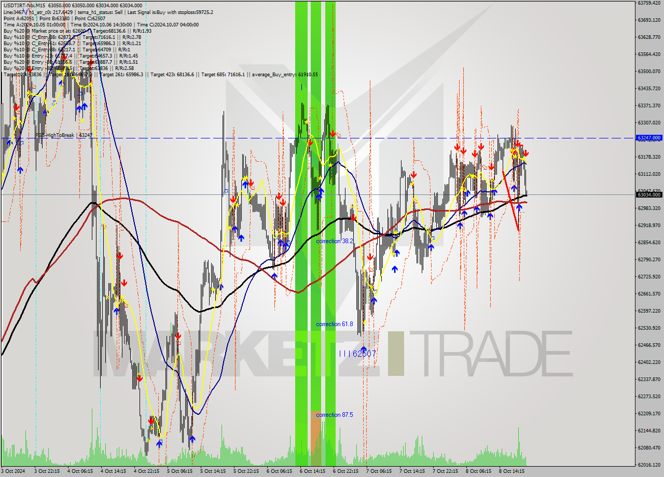Click the 'I I I 62507' wave label

pyautogui.click(x=357, y=354)
